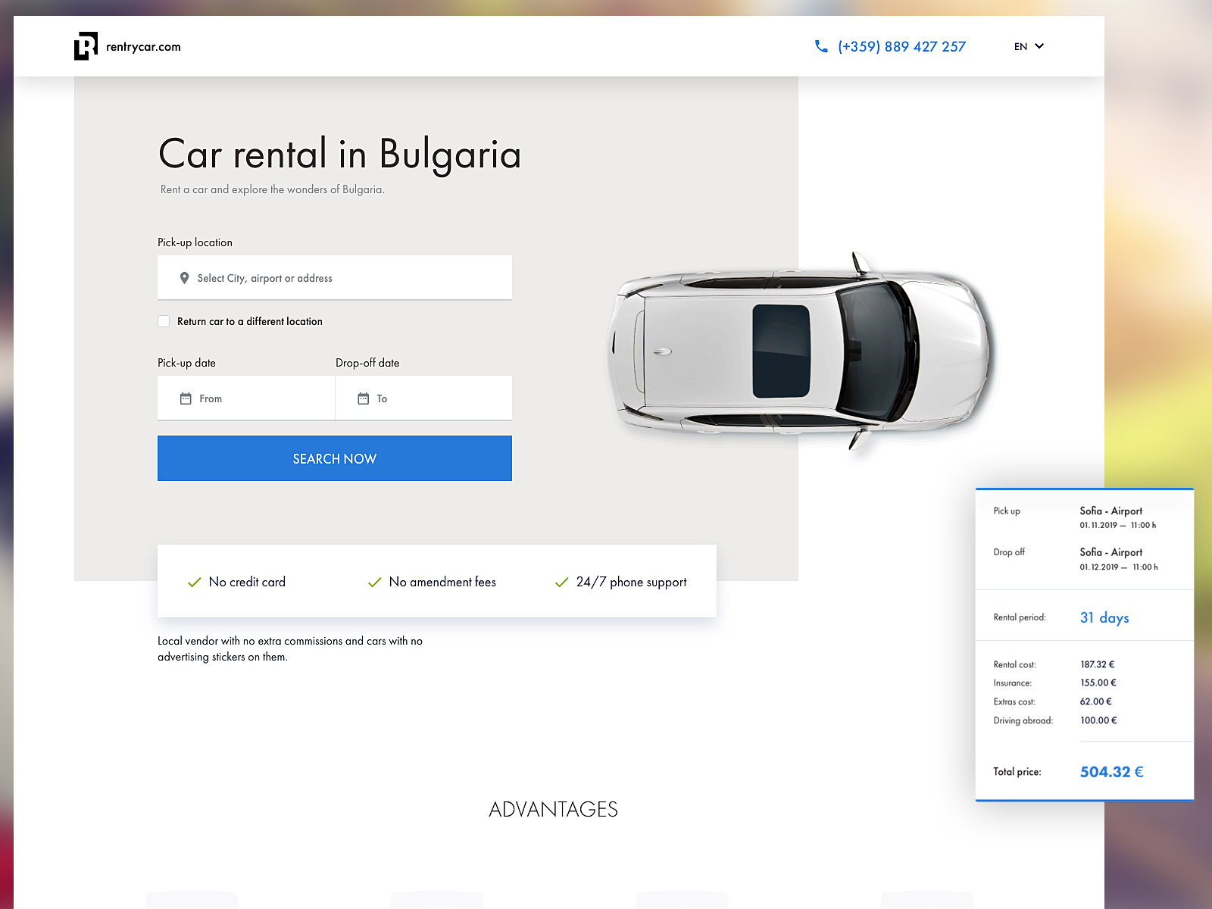Click the calendar icon in Pick-up date field
1212x909 pixels.
click(x=185, y=398)
